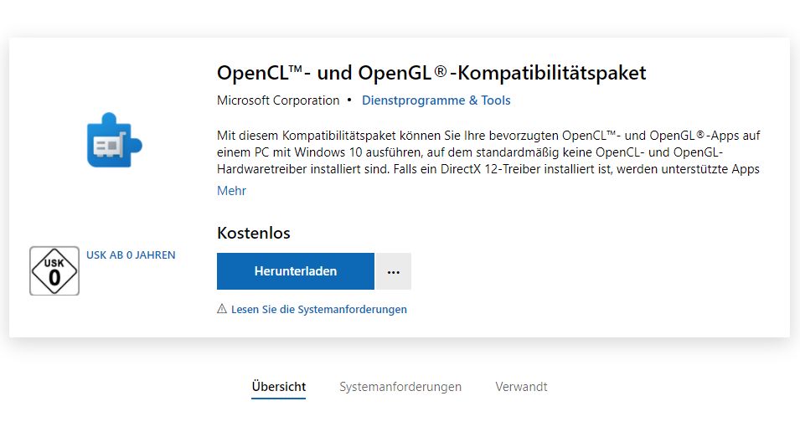800x427 pixels.
Task: Click the number 0 in the USK diamond
Action: (54, 278)
